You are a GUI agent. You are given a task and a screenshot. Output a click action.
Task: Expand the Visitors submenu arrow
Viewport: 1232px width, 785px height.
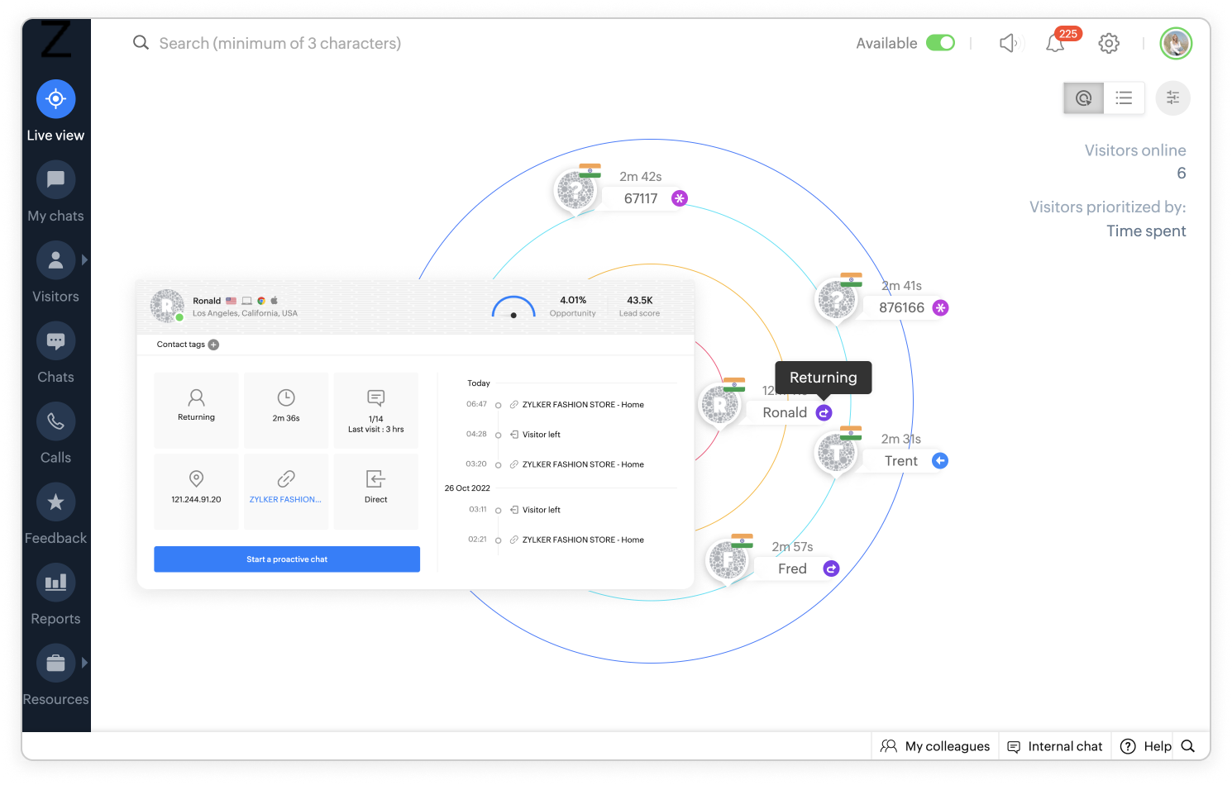[x=84, y=259]
